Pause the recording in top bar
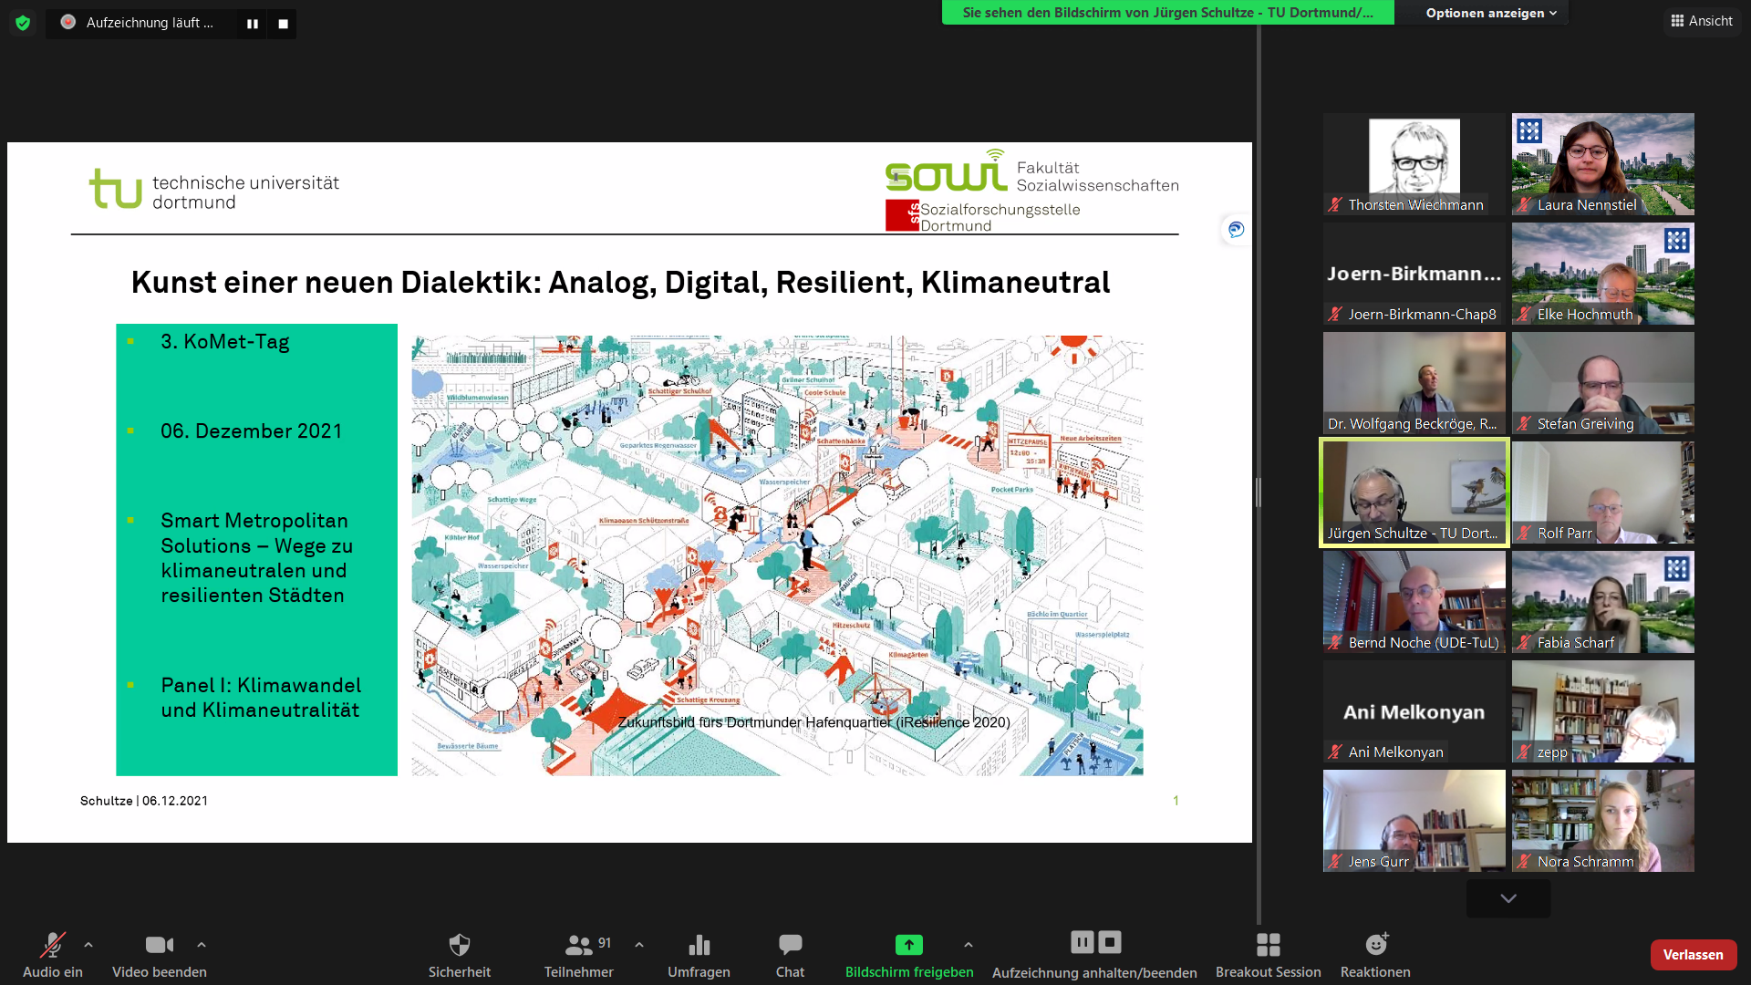 (253, 24)
